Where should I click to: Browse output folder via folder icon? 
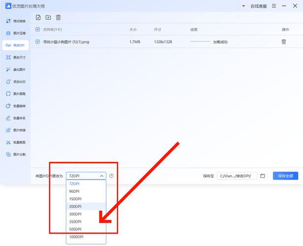coord(263,176)
